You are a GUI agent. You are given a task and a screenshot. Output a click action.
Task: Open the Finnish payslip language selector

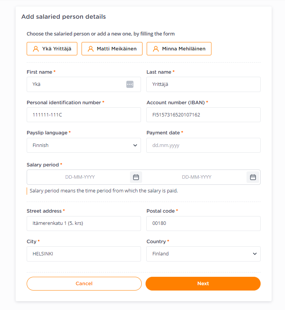(x=84, y=145)
